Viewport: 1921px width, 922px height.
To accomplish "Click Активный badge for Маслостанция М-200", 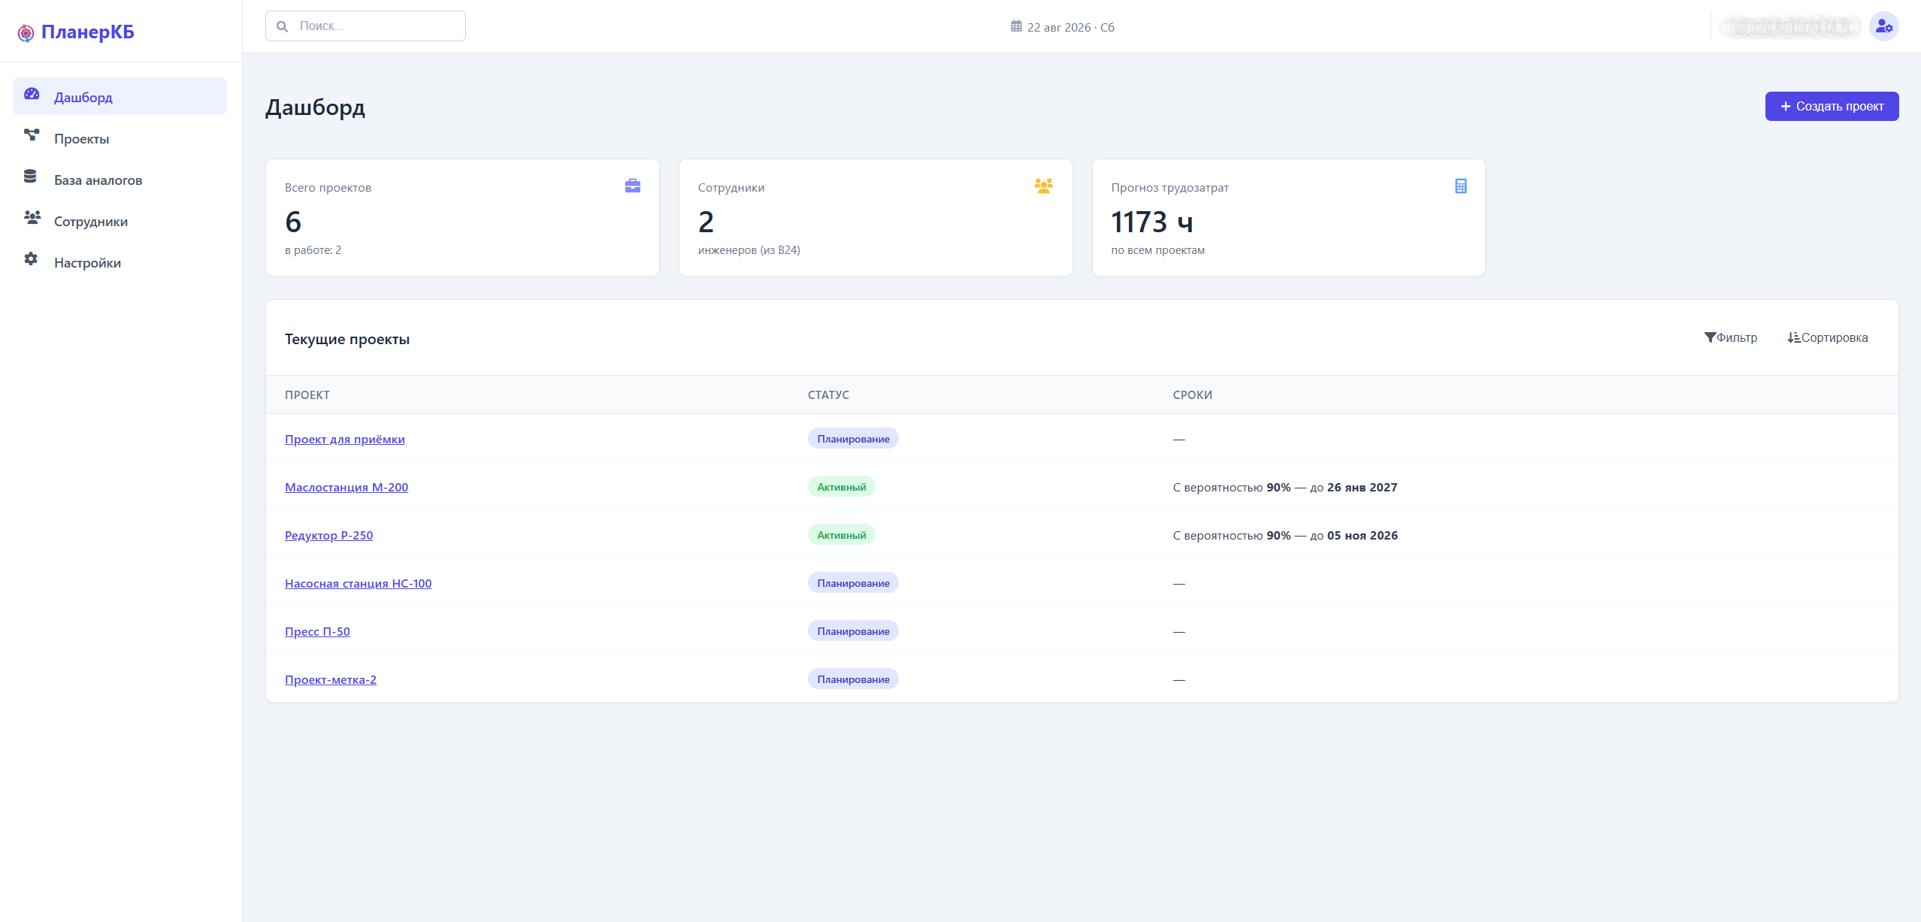I will (x=842, y=487).
